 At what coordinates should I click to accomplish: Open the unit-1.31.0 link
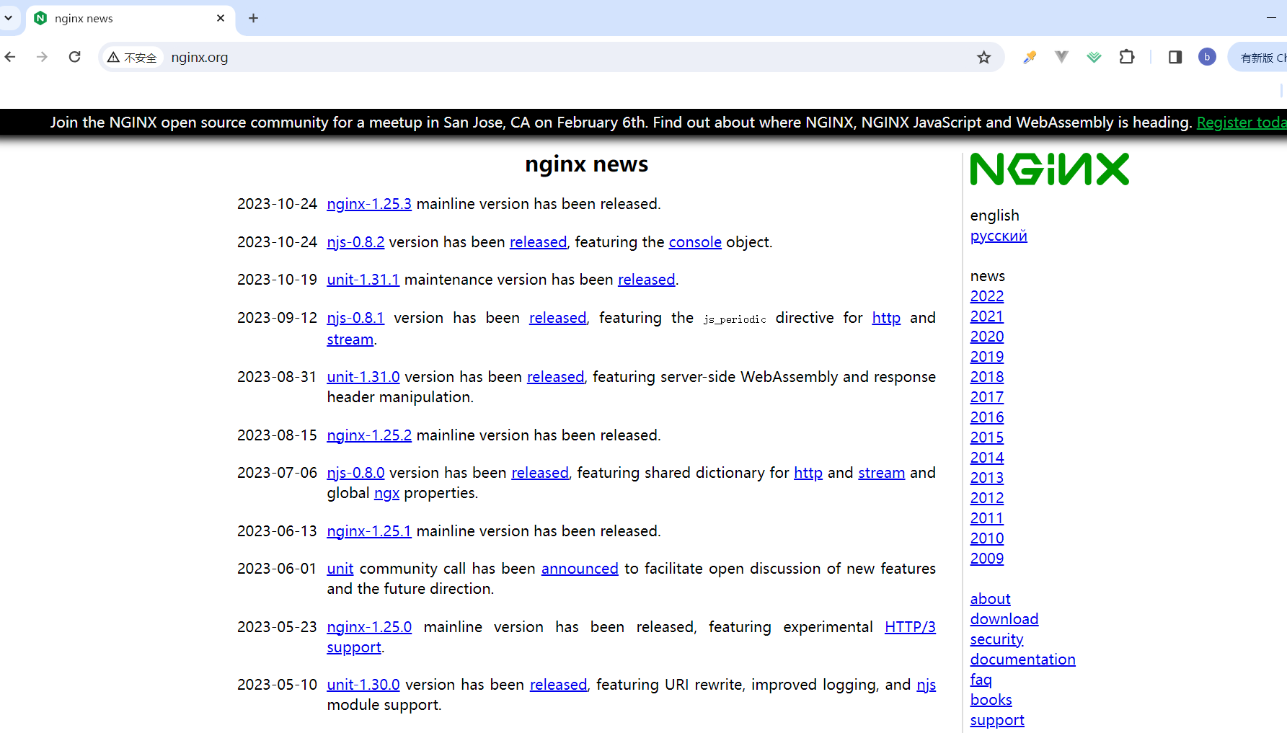coord(363,377)
